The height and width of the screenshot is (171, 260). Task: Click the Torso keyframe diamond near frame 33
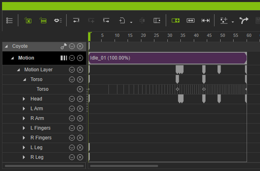(178, 89)
